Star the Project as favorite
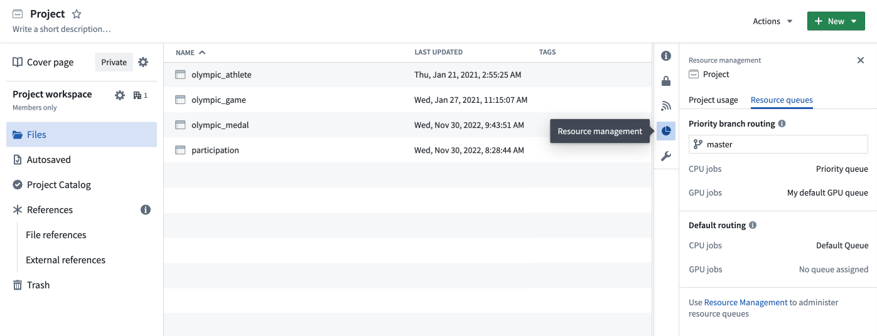877x336 pixels. click(x=77, y=14)
